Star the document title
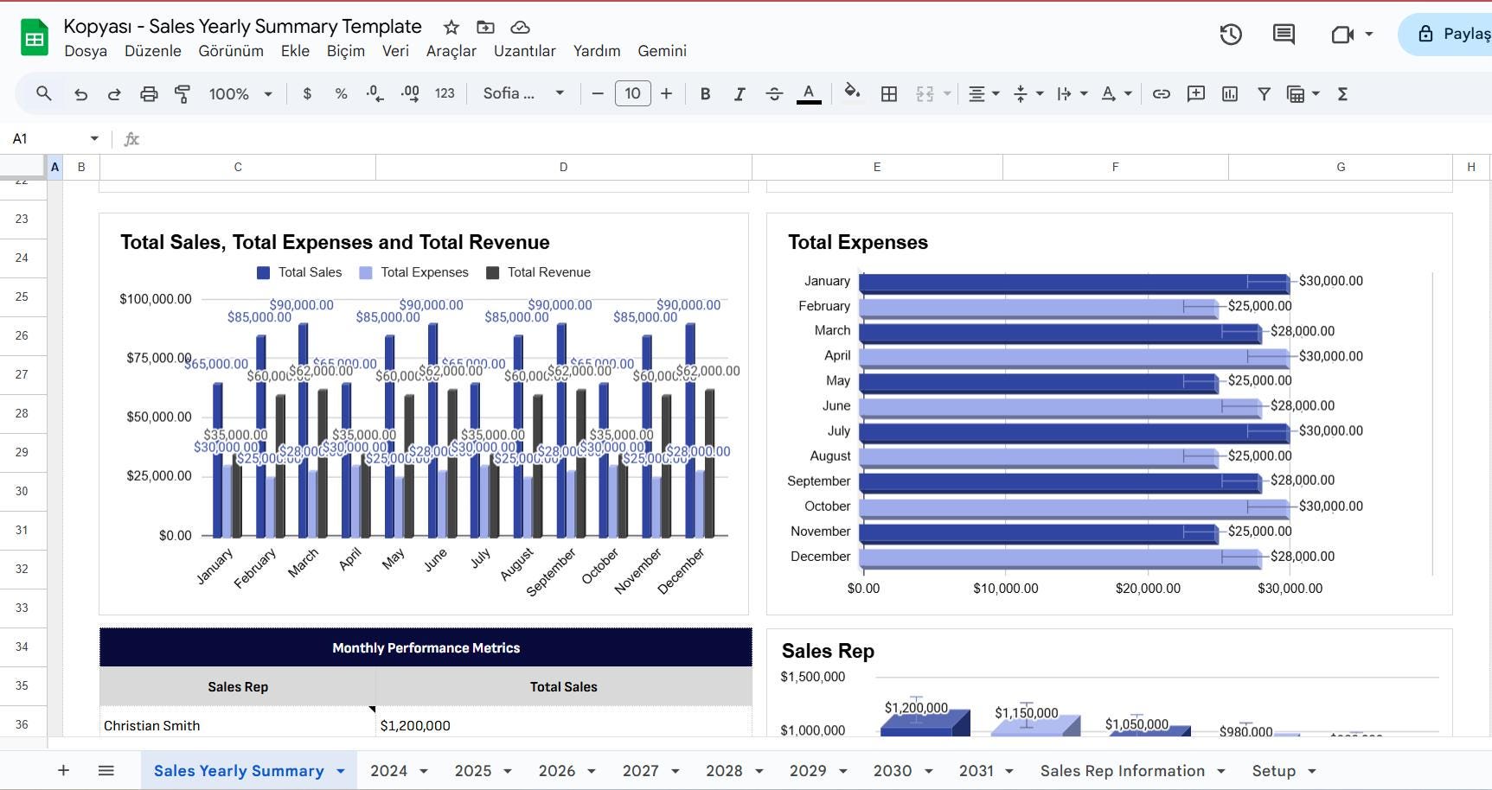Image resolution: width=1492 pixels, height=790 pixels. point(451,28)
